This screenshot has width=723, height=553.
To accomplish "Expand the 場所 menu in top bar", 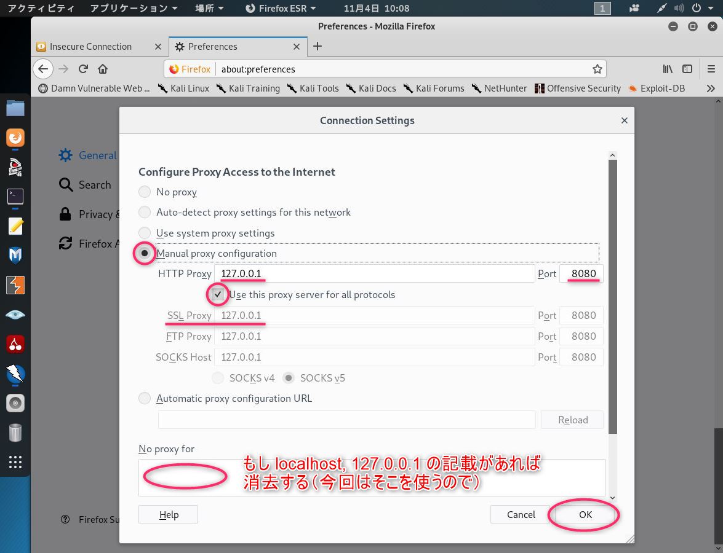I will pos(209,8).
